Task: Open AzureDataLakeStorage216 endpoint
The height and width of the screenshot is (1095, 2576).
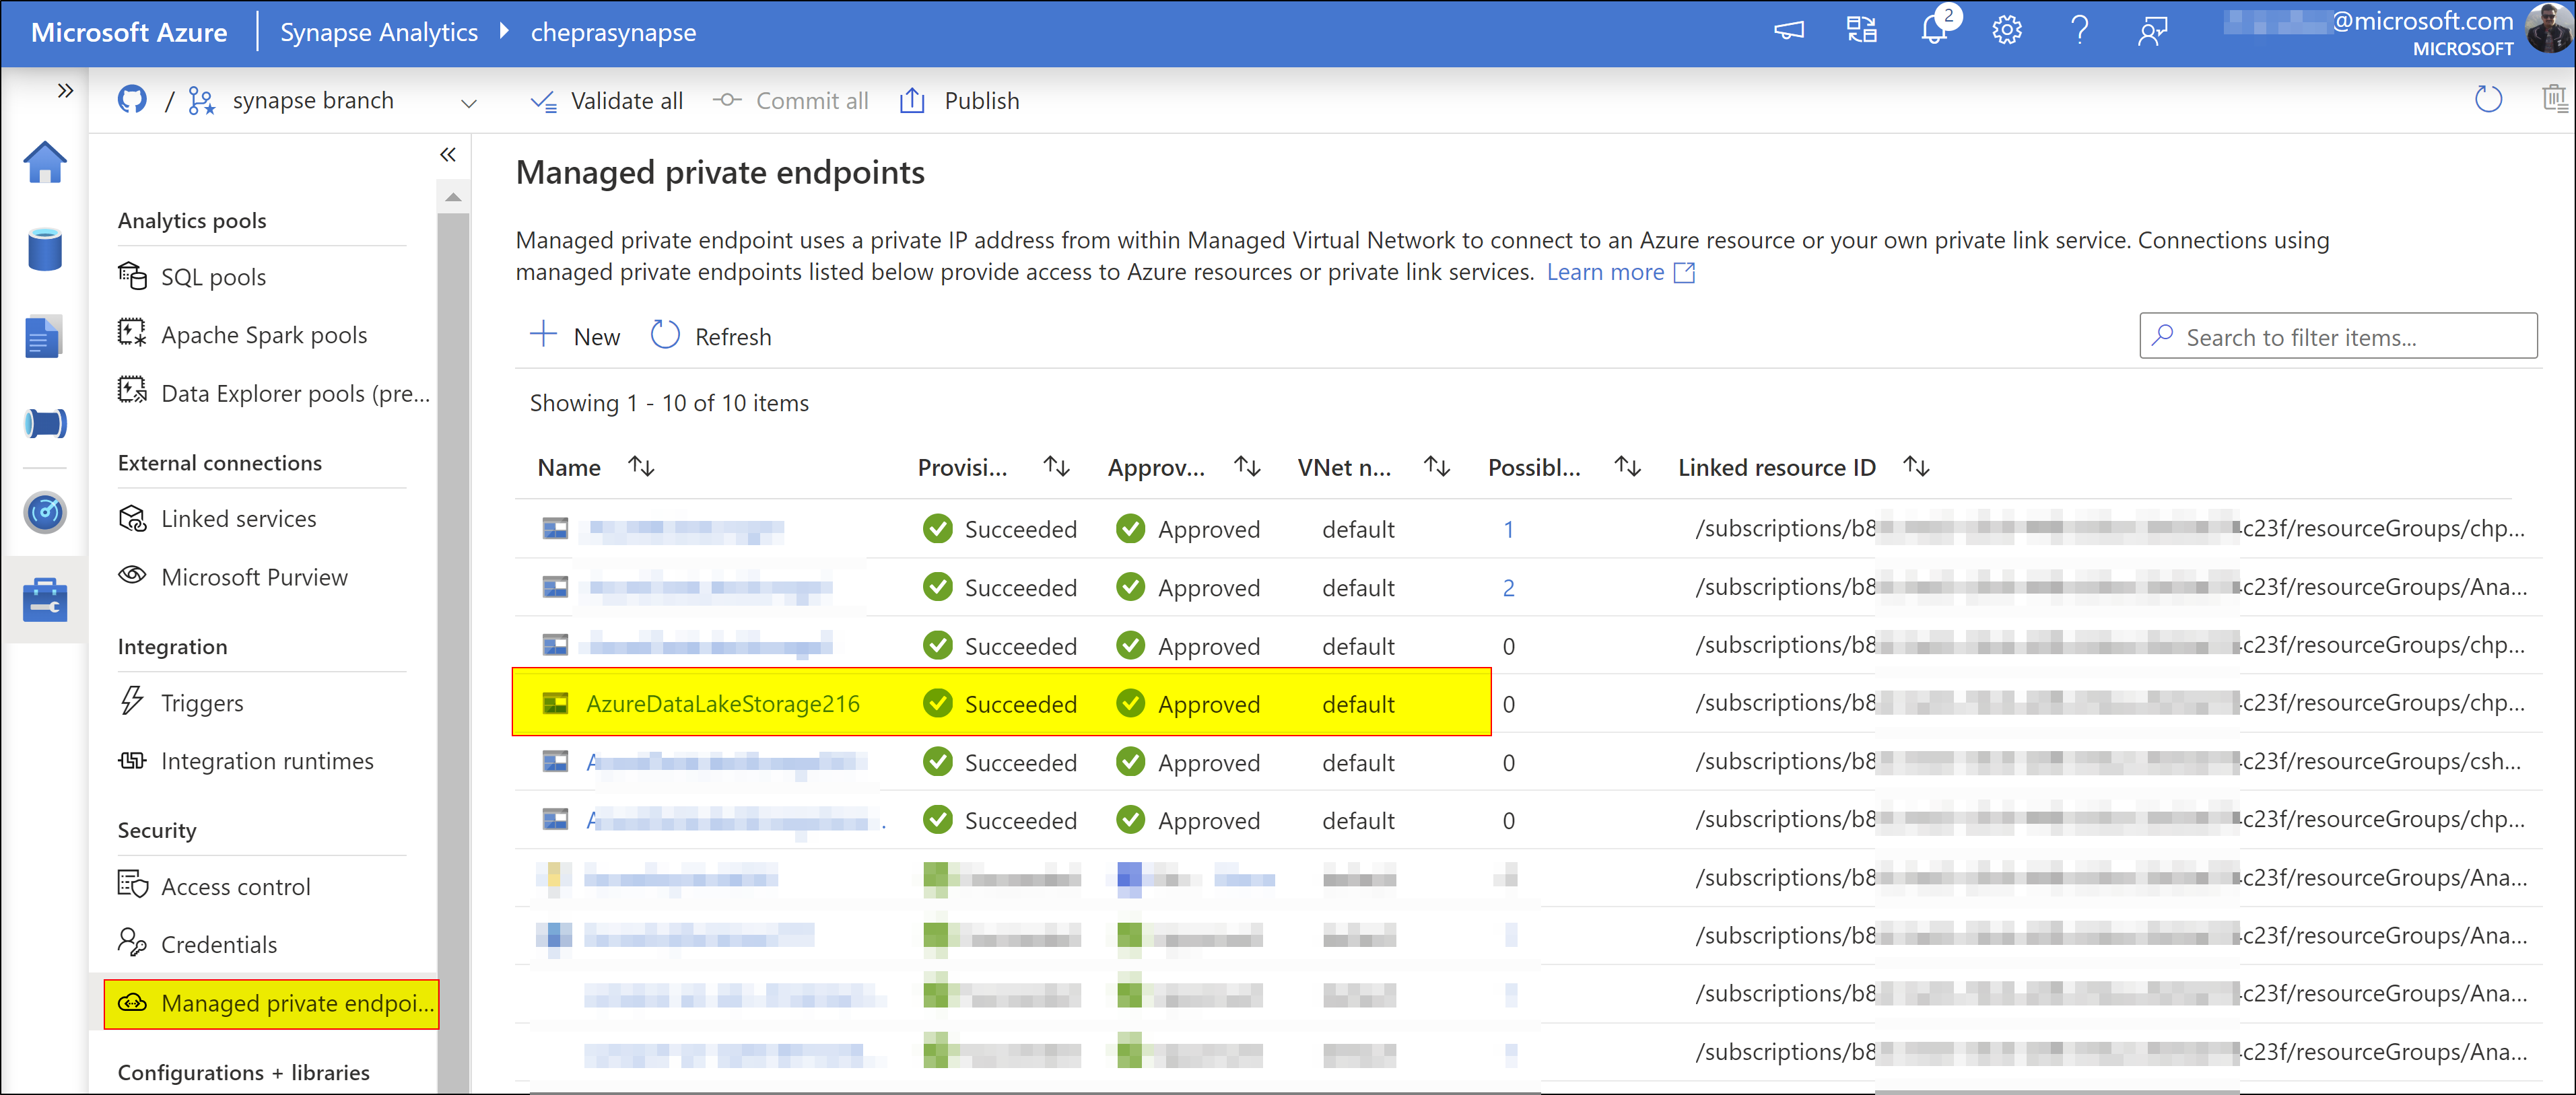Action: coord(723,704)
